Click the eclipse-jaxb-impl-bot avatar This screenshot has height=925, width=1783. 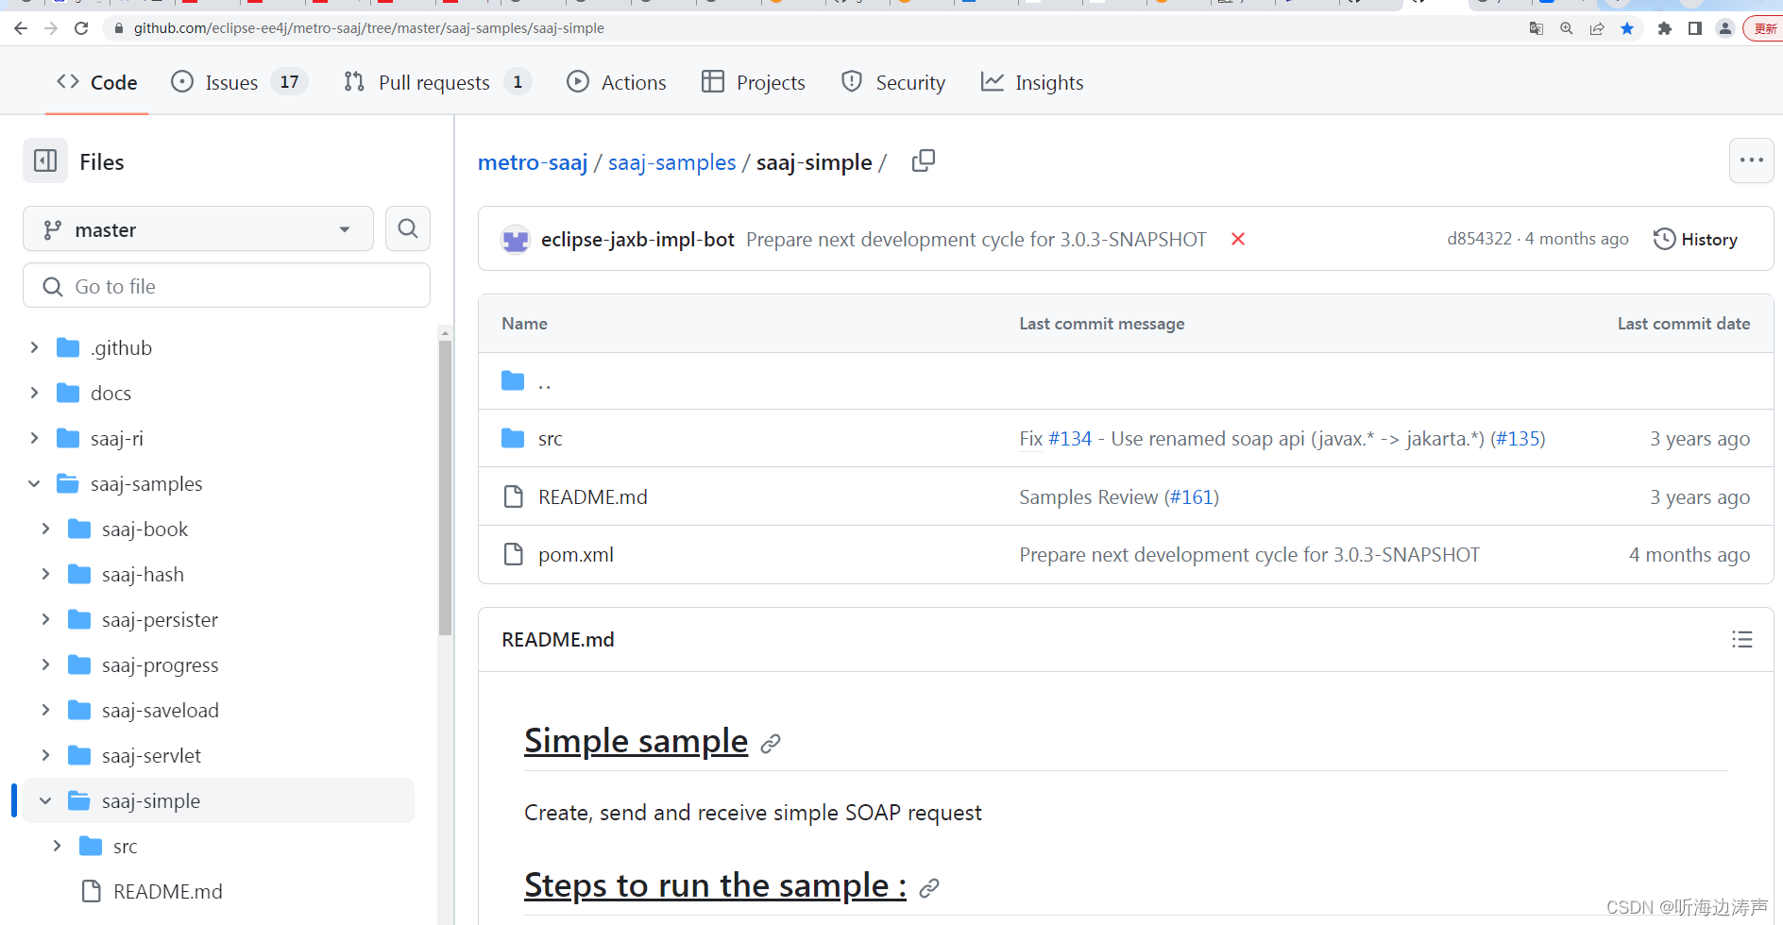pyautogui.click(x=516, y=240)
